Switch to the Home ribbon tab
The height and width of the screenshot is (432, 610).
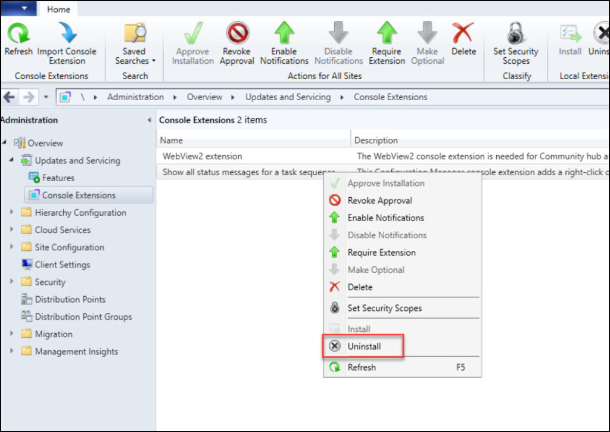(x=59, y=9)
